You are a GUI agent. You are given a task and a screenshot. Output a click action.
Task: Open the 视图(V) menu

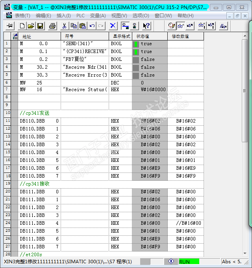click(x=119, y=16)
